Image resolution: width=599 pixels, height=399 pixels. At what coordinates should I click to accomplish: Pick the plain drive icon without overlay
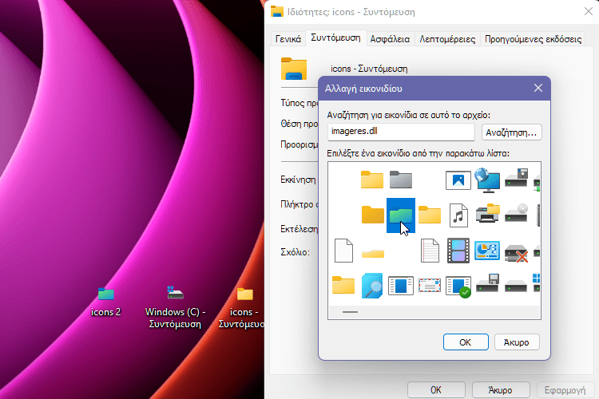516,286
